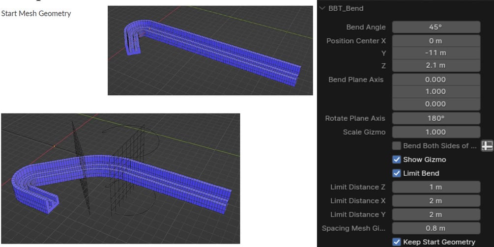
Task: Select the Spacing Mesh Gizmo 0.8 m field
Action: pyautogui.click(x=436, y=228)
